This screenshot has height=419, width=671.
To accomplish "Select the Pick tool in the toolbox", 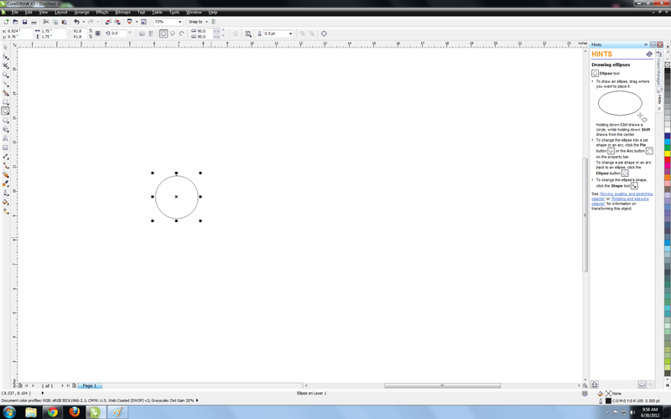I will coord(5,48).
